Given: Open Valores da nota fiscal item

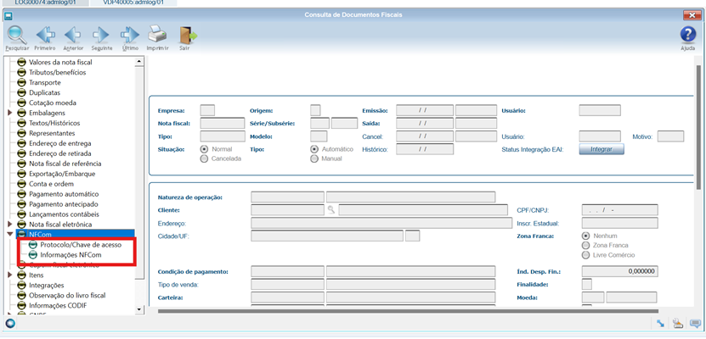Looking at the screenshot, I should tap(60, 63).
